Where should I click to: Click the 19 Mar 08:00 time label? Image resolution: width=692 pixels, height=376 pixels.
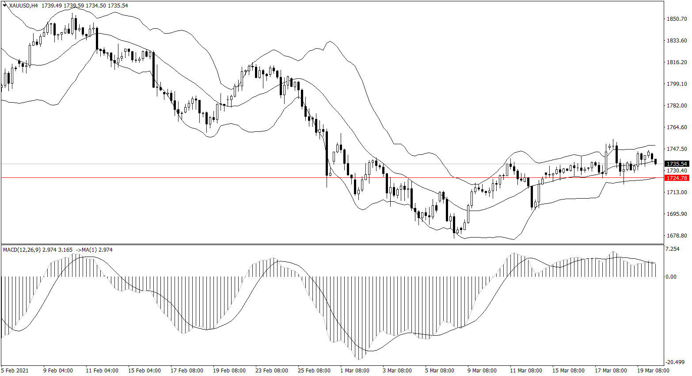[653, 371]
